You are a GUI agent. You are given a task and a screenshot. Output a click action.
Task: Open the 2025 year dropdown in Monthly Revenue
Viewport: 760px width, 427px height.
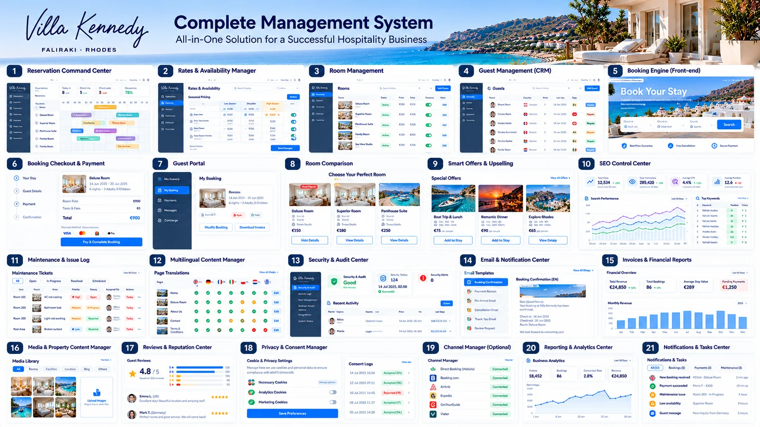tap(743, 303)
